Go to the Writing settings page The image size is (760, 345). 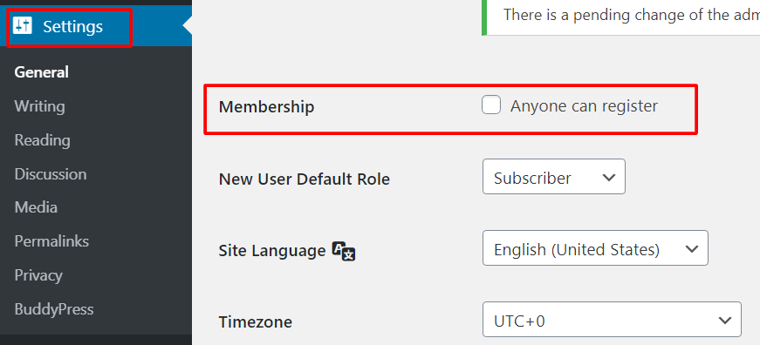[40, 106]
